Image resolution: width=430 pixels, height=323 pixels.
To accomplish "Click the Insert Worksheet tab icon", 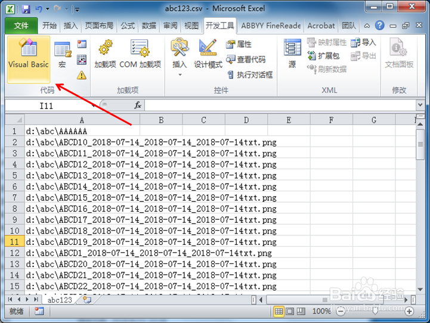I will point(87,300).
